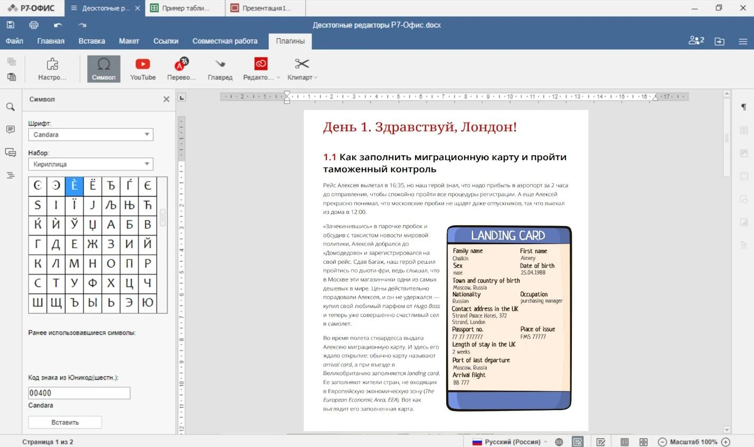Open the Файл menu
754x447 pixels.
pyautogui.click(x=14, y=41)
